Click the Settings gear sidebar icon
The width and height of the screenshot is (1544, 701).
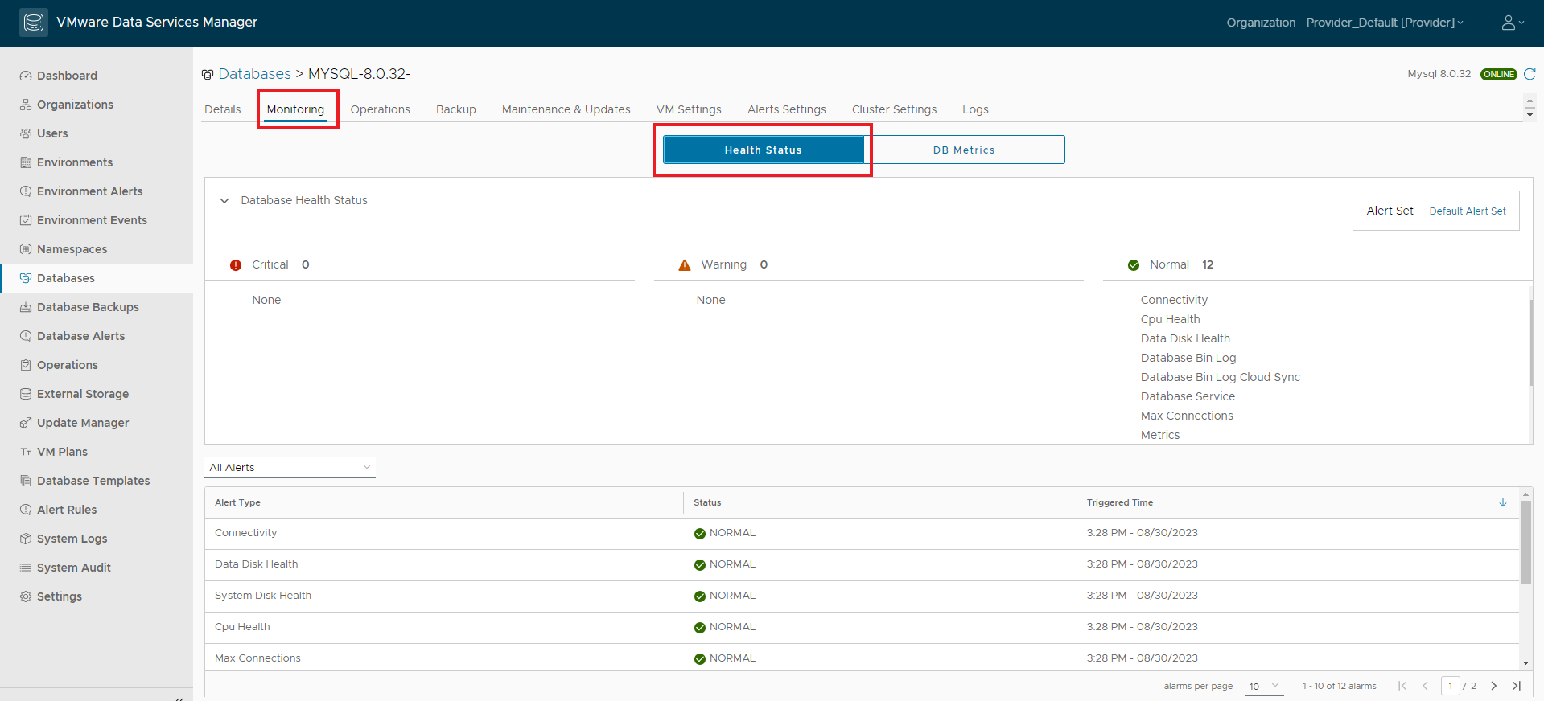pyautogui.click(x=26, y=596)
